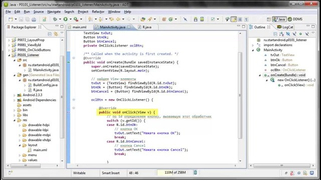Image resolution: width=321 pixels, height=180 pixels.
Task: Click the onClick(View v) code line
Action: [127, 112]
